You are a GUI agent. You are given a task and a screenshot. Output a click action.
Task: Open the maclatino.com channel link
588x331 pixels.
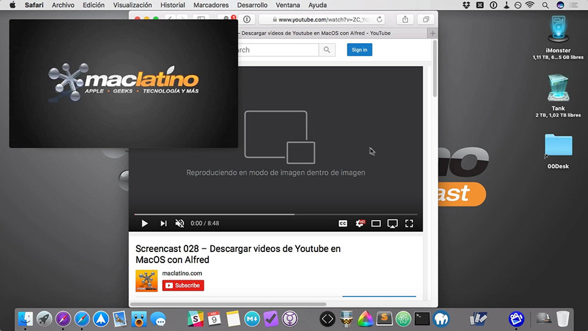pos(182,274)
